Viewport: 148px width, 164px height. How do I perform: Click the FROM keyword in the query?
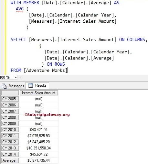(16, 70)
